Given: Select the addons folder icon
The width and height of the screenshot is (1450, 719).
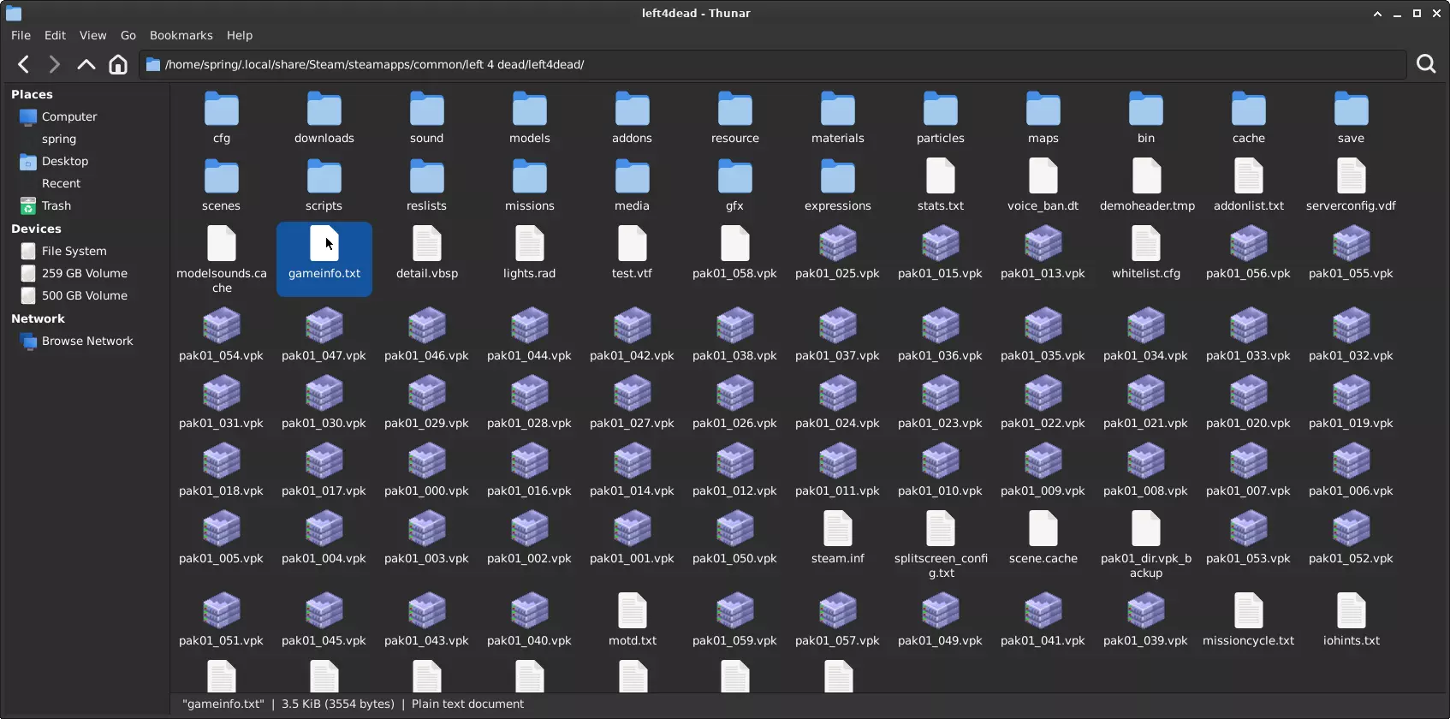Looking at the screenshot, I should (x=633, y=109).
